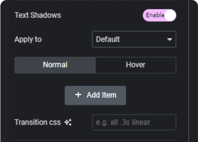Click the caret arrow in Apply to box
Image resolution: width=198 pixels, height=142 pixels.
pyautogui.click(x=170, y=39)
